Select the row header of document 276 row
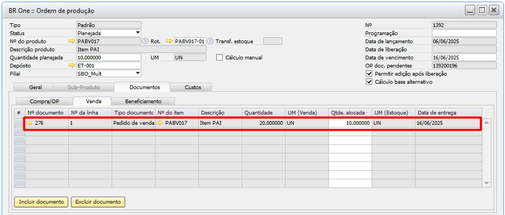Image resolution: width=505 pixels, height=215 pixels. coord(20,123)
